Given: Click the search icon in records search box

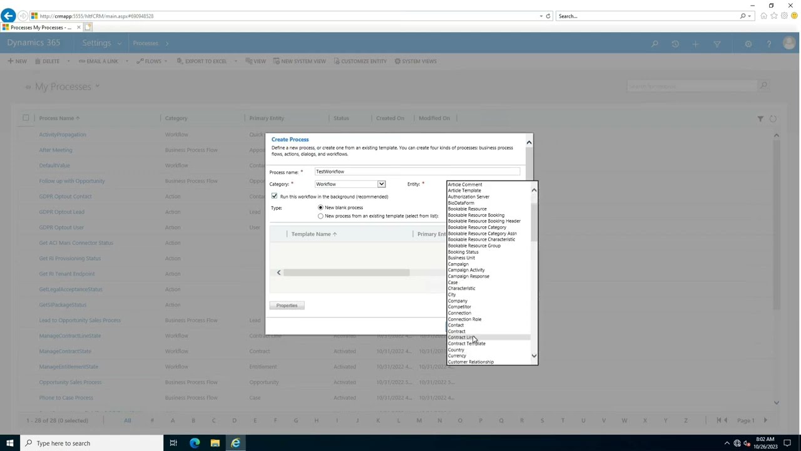Looking at the screenshot, I should click(763, 86).
